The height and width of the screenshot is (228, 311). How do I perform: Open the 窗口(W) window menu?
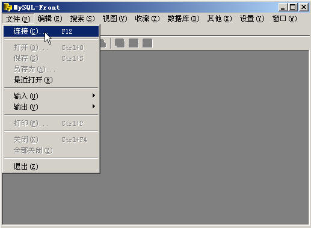285,19
